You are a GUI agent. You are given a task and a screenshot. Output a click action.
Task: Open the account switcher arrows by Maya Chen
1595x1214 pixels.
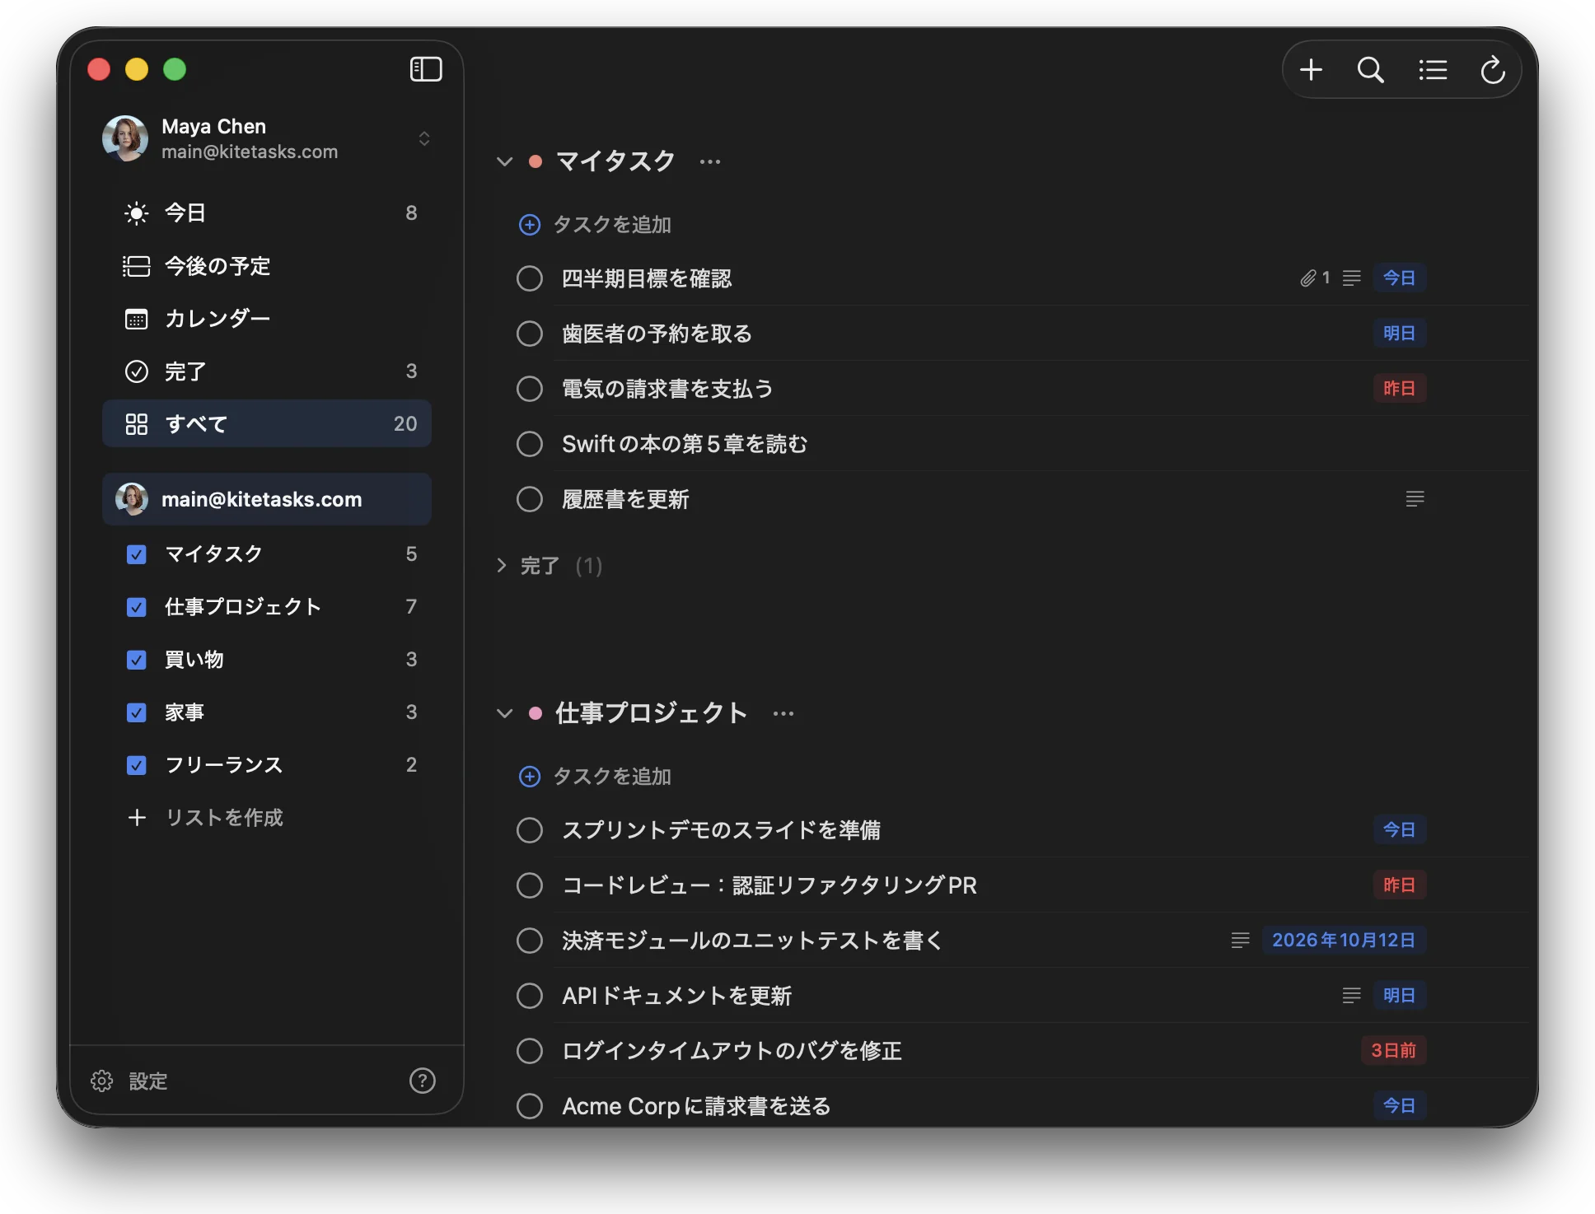[x=424, y=138]
